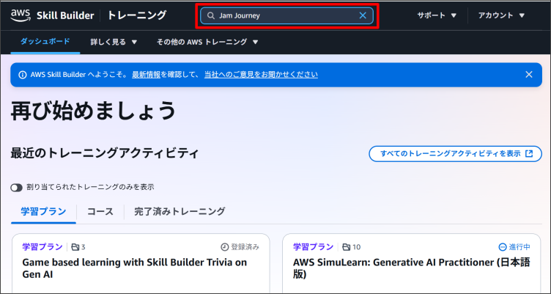The image size is (551, 294).
Task: Click the search magnifier icon
Action: (x=211, y=15)
